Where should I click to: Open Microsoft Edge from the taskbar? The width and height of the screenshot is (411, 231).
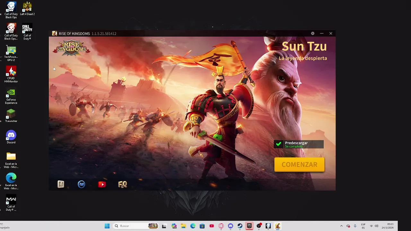point(193,226)
